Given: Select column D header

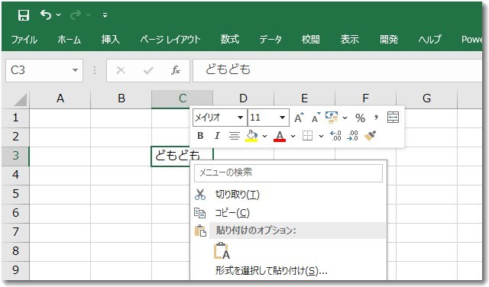Looking at the screenshot, I should pyautogui.click(x=243, y=98).
